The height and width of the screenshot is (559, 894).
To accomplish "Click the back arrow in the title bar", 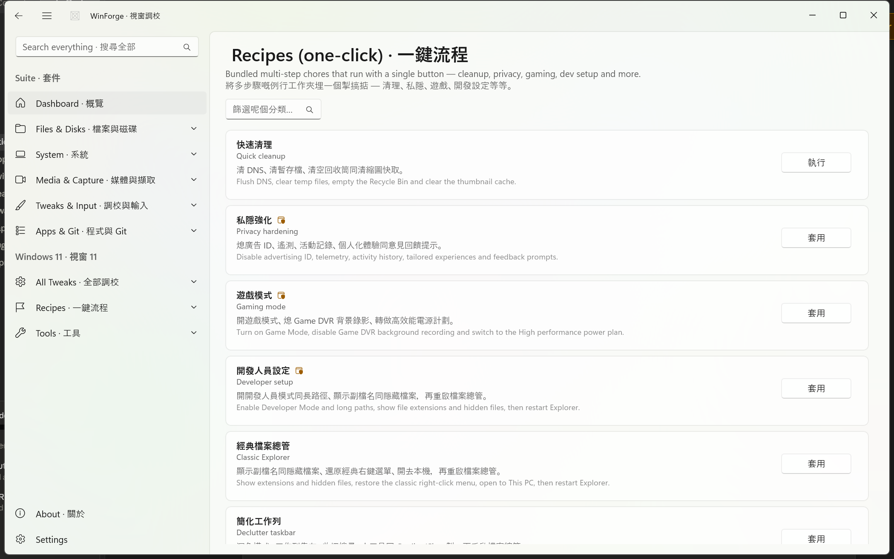I will (x=18, y=16).
